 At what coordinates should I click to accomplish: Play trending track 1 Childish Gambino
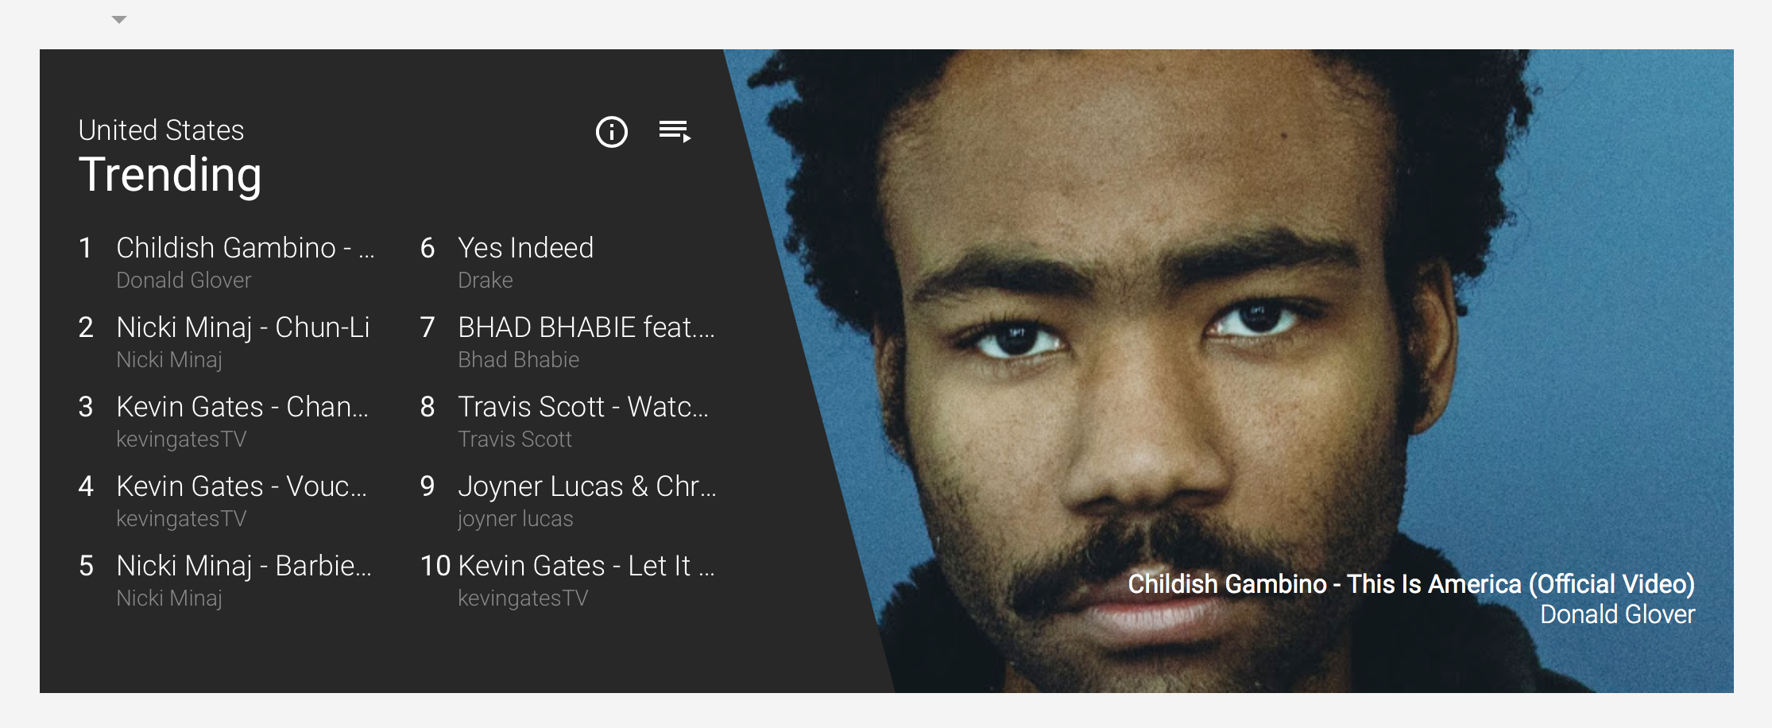[246, 248]
